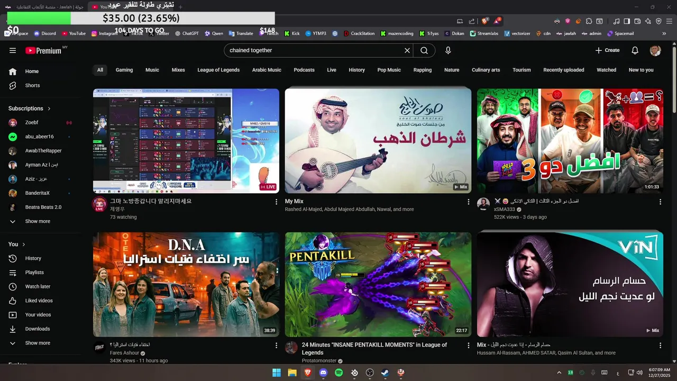Open the D.N.A video thumbnail
This screenshot has width=677, height=381.
(186, 284)
